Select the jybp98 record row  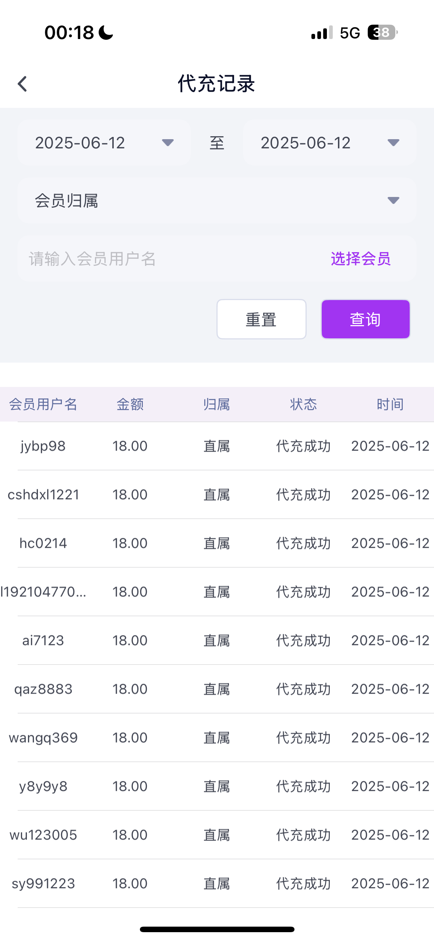pos(217,446)
